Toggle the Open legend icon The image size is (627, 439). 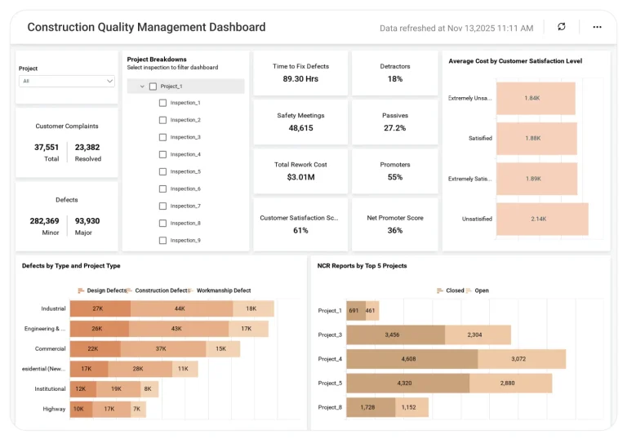tap(469, 290)
